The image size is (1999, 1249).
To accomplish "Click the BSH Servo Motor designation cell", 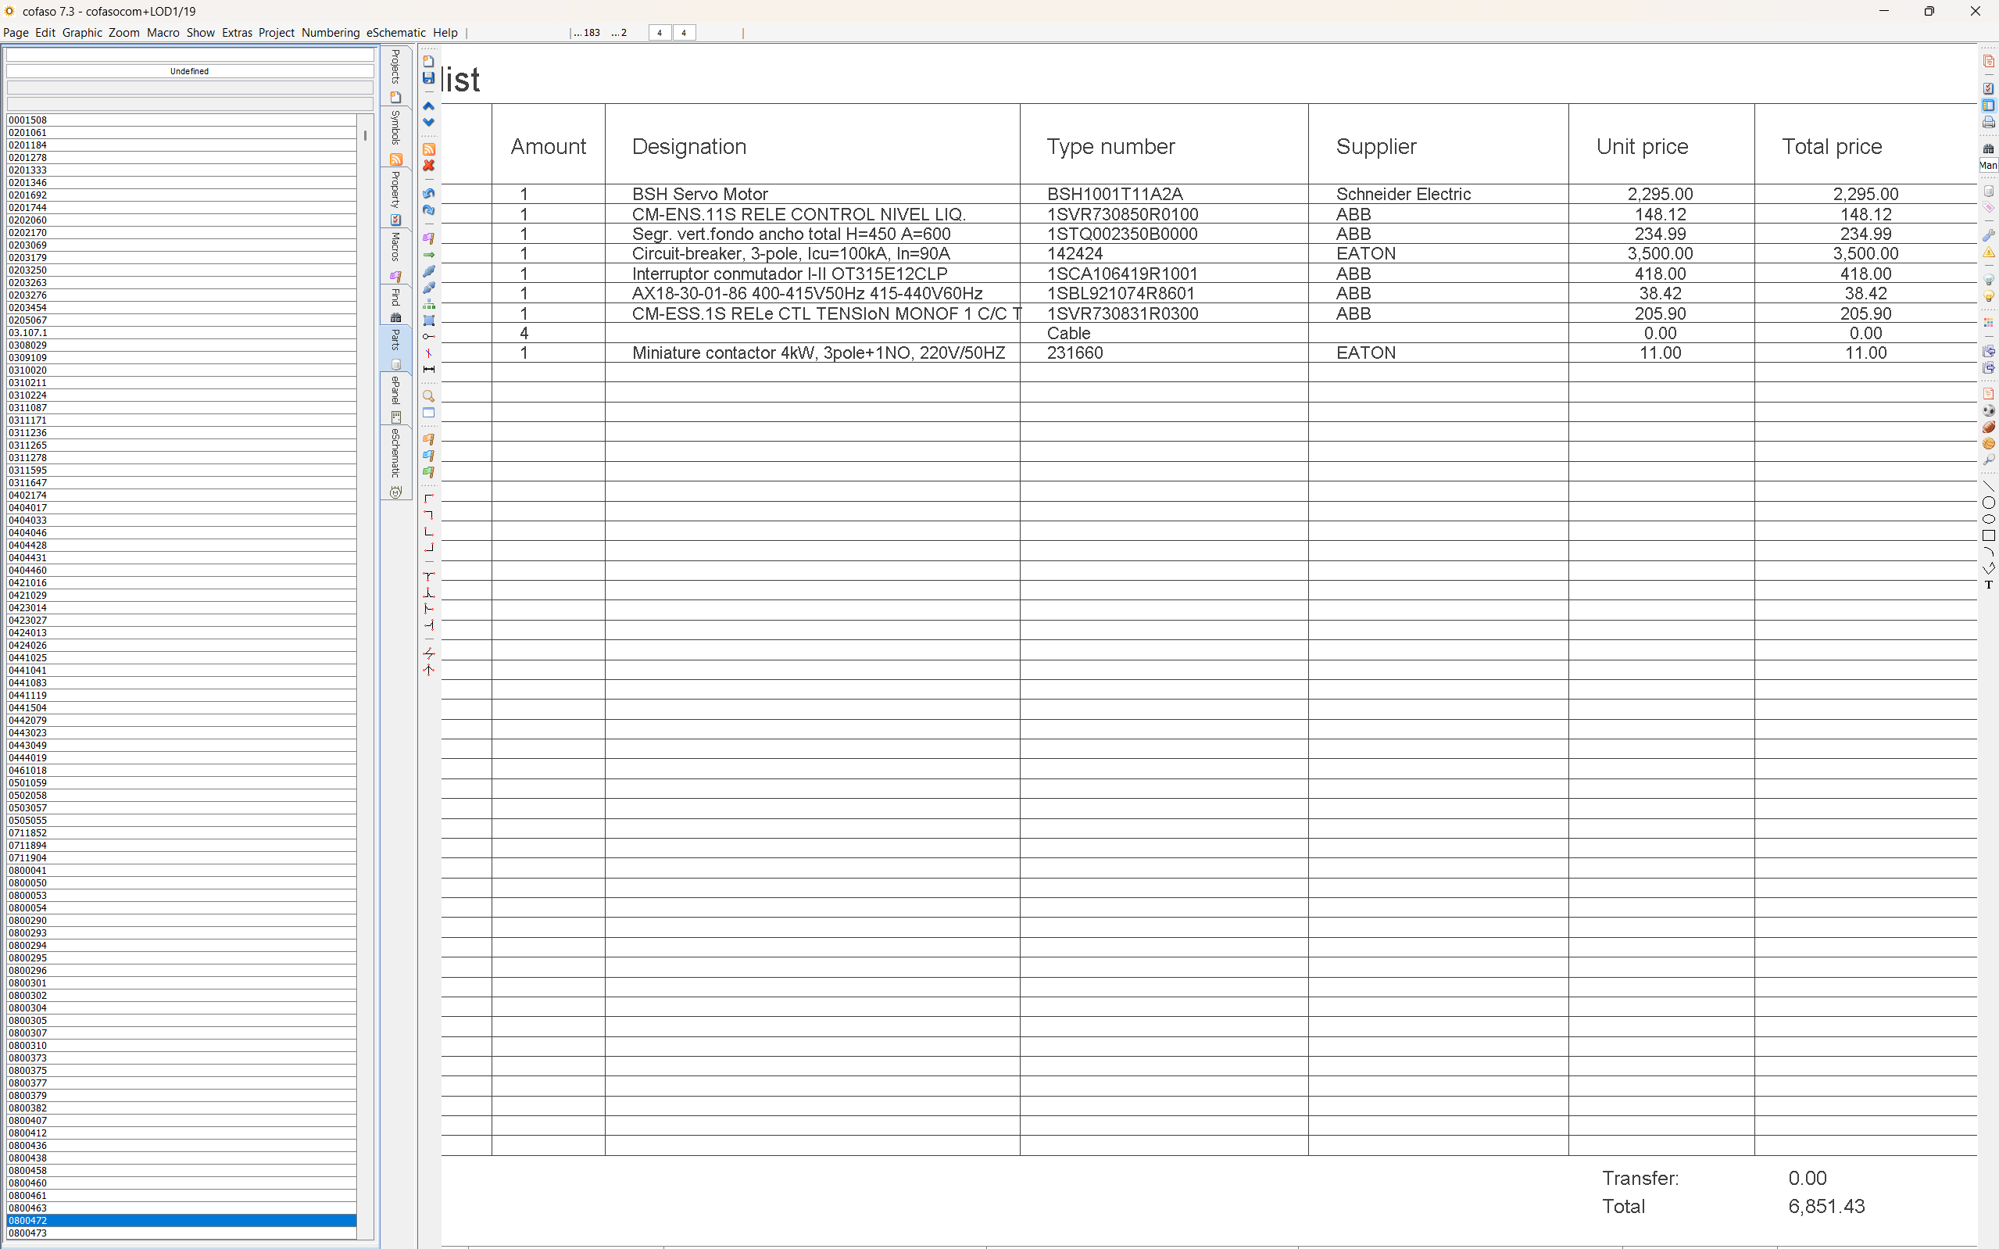I will click(813, 194).
